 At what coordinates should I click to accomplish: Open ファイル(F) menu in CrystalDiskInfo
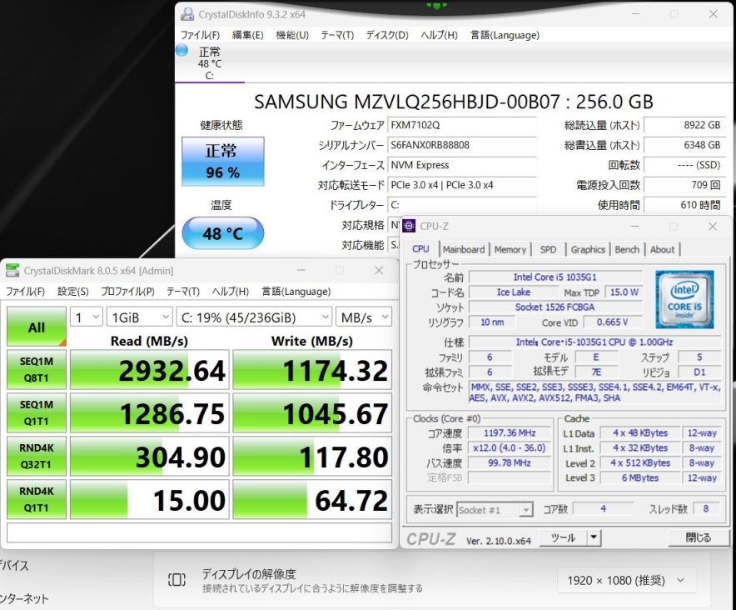coord(200,35)
